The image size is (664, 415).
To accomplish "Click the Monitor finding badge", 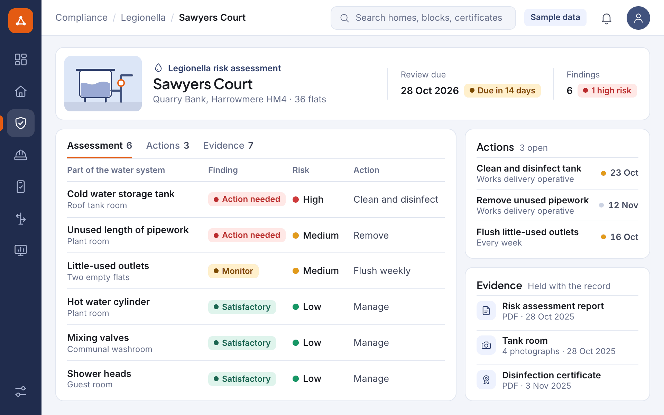I will (x=233, y=271).
